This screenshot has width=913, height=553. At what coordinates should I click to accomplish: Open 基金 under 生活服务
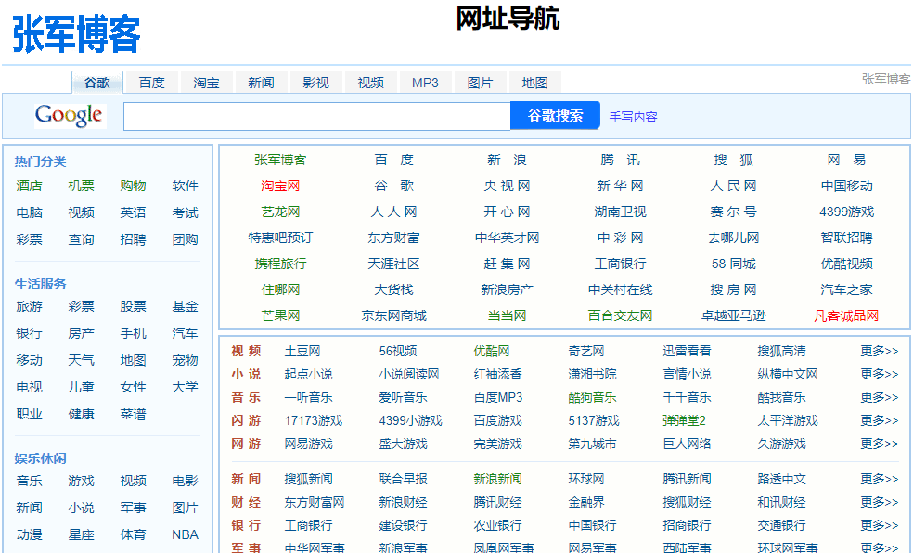(186, 306)
